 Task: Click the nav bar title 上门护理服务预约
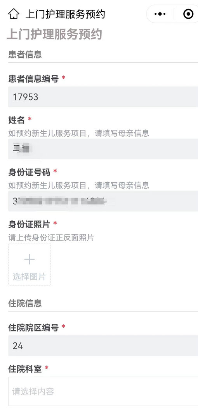65,14
